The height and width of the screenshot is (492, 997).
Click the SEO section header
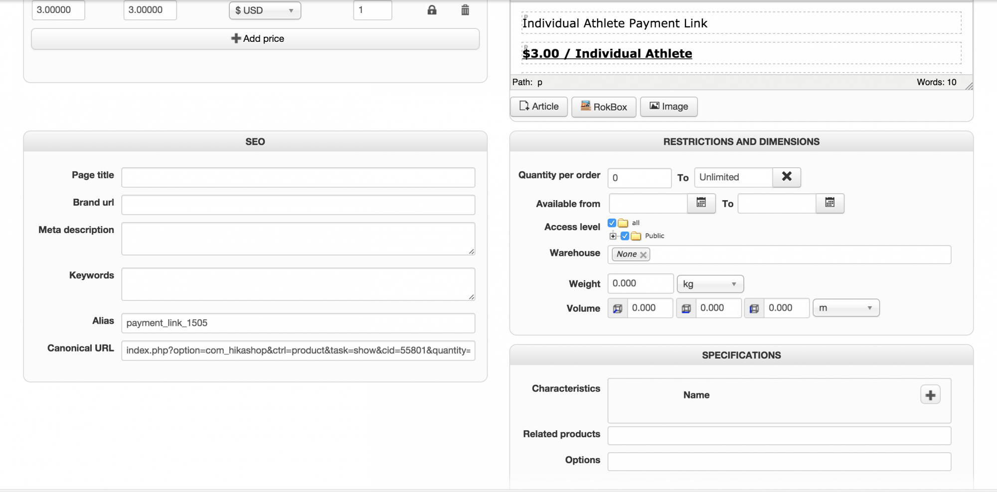(x=255, y=142)
